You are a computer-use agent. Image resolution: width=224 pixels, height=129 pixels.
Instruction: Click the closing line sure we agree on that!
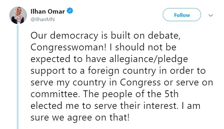tap(80, 118)
